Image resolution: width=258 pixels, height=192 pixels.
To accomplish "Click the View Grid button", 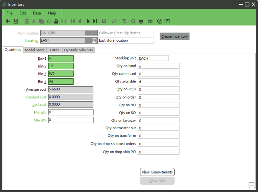I will tap(157, 181).
